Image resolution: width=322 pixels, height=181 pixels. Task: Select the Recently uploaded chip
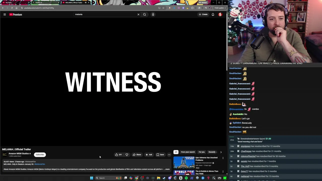(x=213, y=152)
